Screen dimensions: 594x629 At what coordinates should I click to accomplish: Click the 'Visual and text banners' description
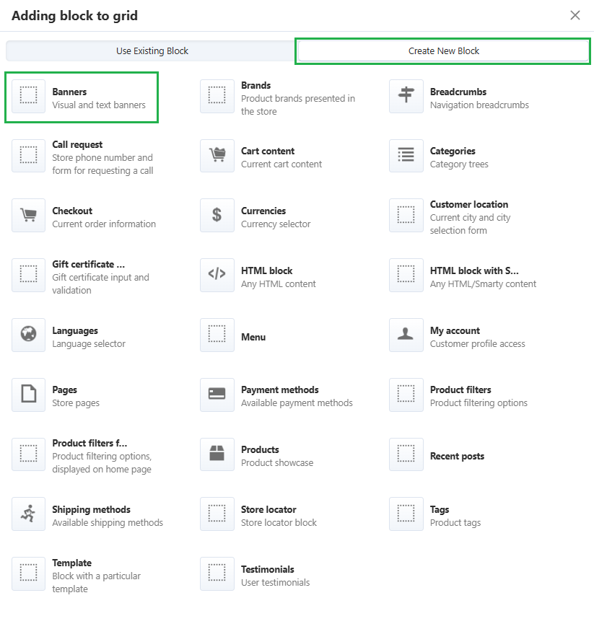(99, 105)
